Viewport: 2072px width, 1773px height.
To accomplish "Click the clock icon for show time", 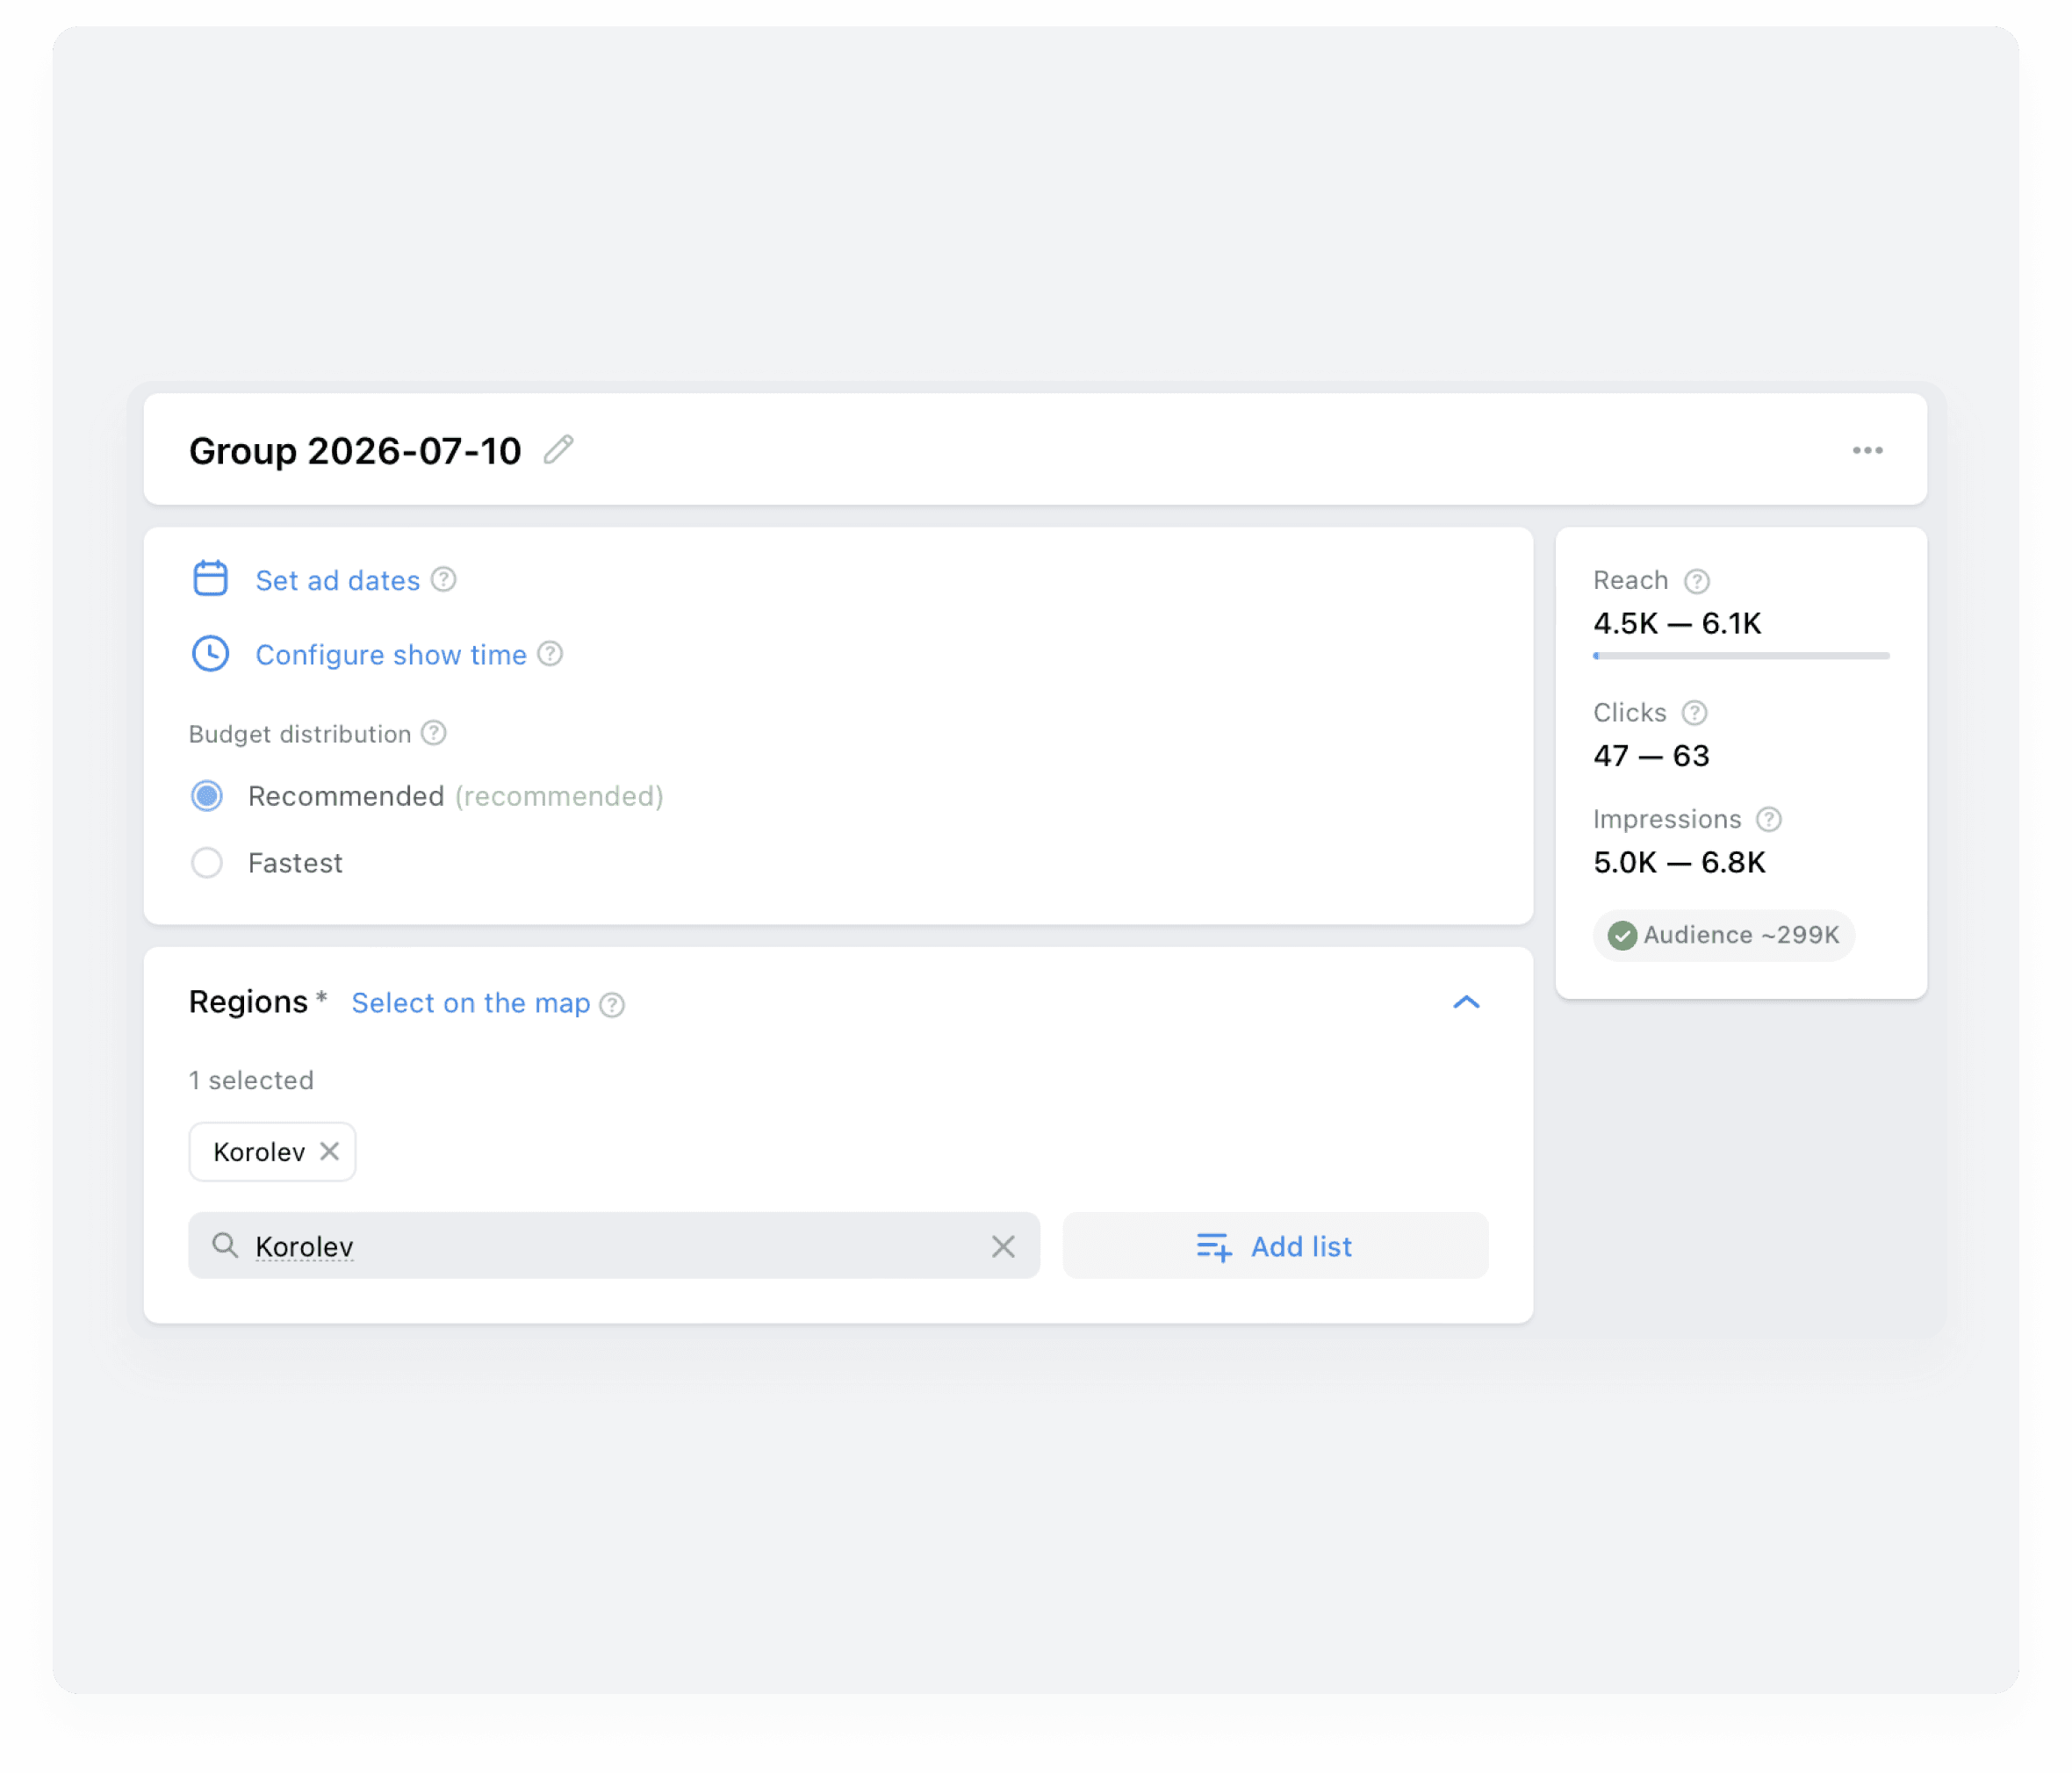I will (x=210, y=653).
